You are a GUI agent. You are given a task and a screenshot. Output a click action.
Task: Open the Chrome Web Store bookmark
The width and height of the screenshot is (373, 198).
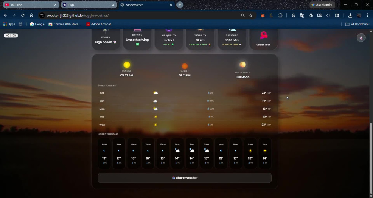pos(65,24)
